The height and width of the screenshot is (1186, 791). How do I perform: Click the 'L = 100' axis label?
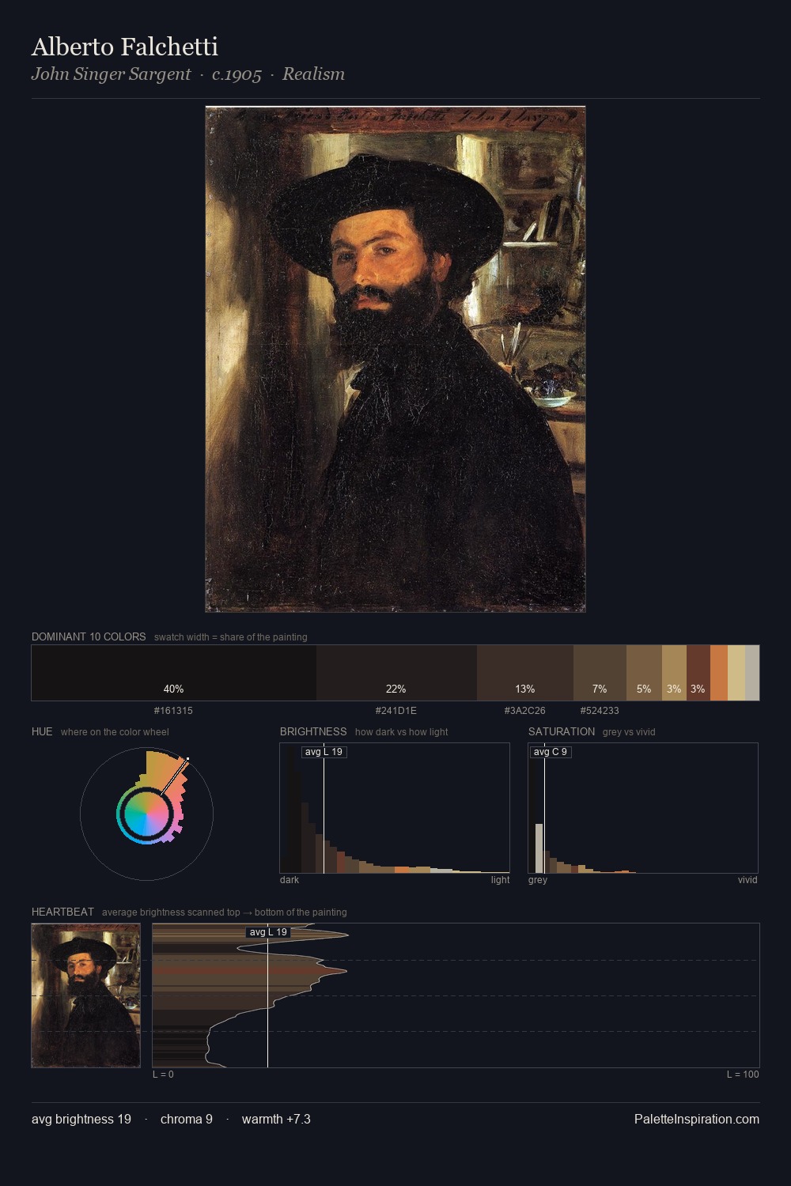(743, 1075)
